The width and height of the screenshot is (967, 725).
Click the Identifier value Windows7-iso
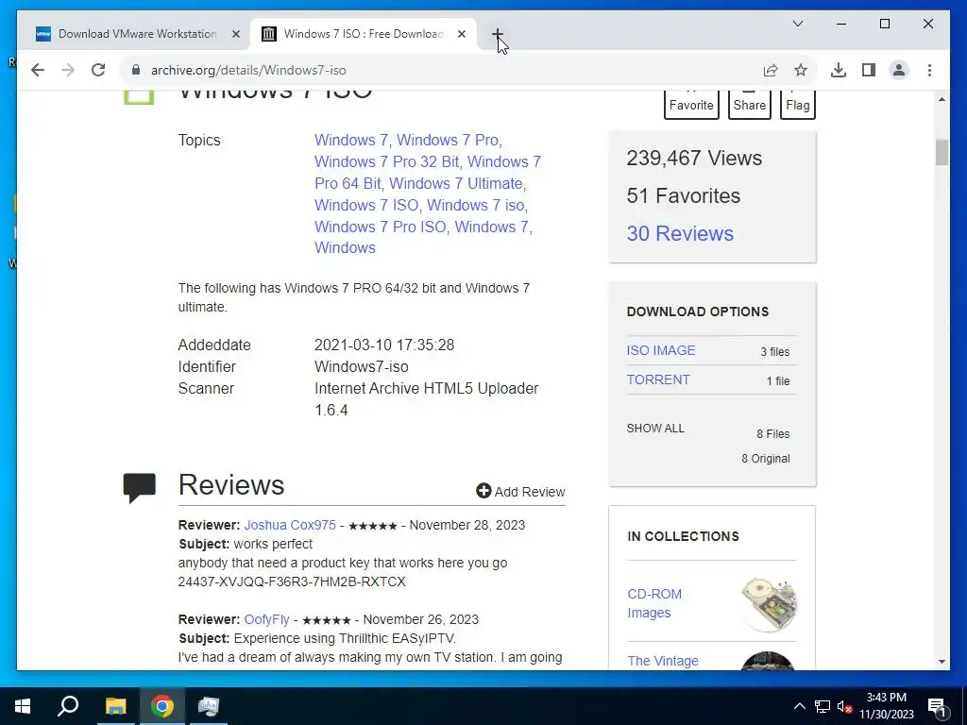[x=362, y=367]
